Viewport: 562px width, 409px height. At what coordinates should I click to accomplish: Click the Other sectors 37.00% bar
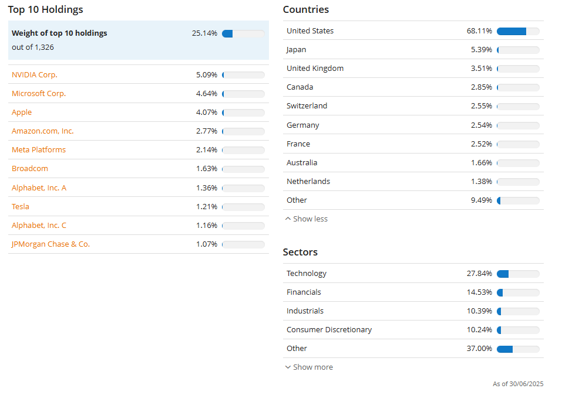518,349
